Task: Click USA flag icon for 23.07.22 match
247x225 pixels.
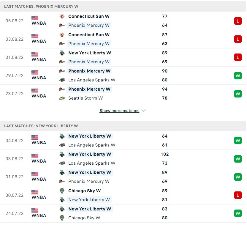Action: click(x=35, y=91)
